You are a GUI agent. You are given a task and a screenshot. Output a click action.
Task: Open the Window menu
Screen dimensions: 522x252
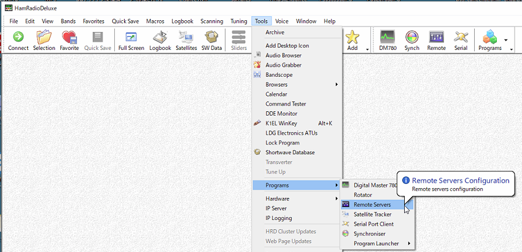tap(306, 21)
